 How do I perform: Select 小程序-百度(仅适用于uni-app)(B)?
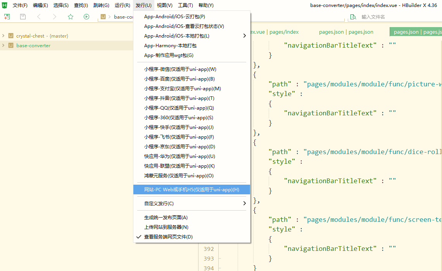tap(192, 79)
